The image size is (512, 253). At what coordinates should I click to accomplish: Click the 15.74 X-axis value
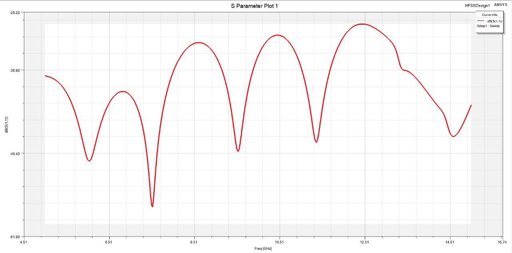click(x=502, y=242)
